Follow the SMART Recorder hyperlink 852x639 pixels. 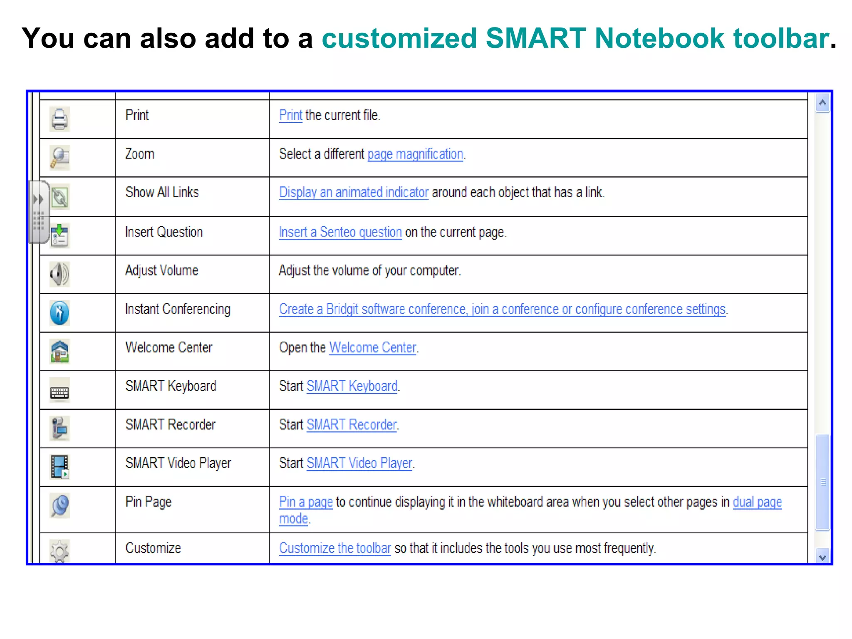click(352, 424)
